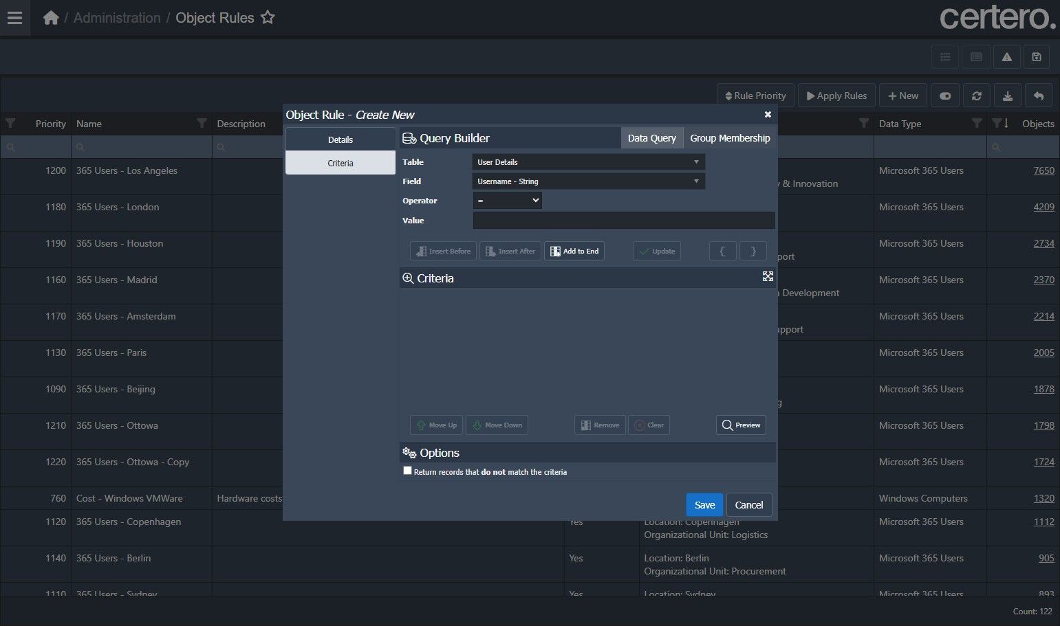Click the refresh icon in grid toolbar
Screen dimensions: 1060x626
click(976, 96)
